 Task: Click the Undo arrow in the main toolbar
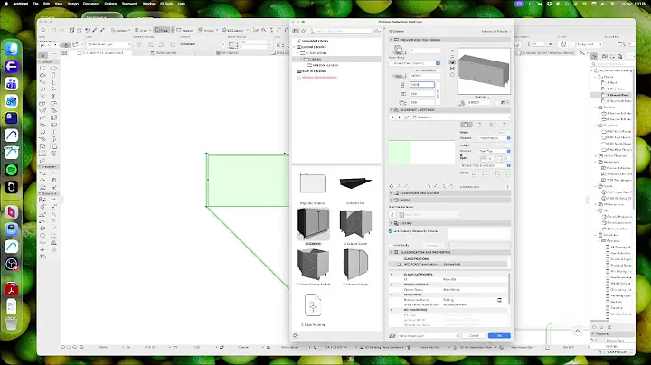(x=53, y=30)
